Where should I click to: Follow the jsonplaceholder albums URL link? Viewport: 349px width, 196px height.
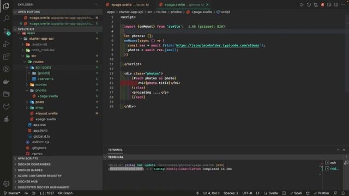point(218,45)
